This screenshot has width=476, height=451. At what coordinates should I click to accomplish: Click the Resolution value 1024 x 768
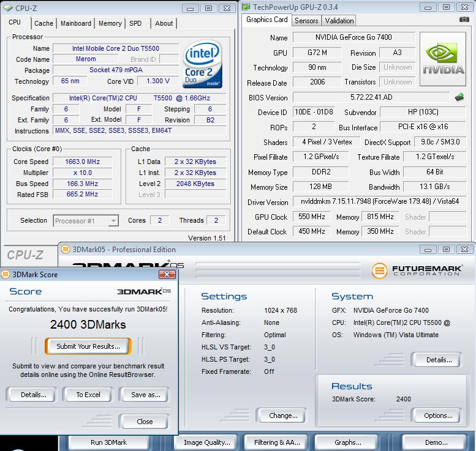click(281, 310)
